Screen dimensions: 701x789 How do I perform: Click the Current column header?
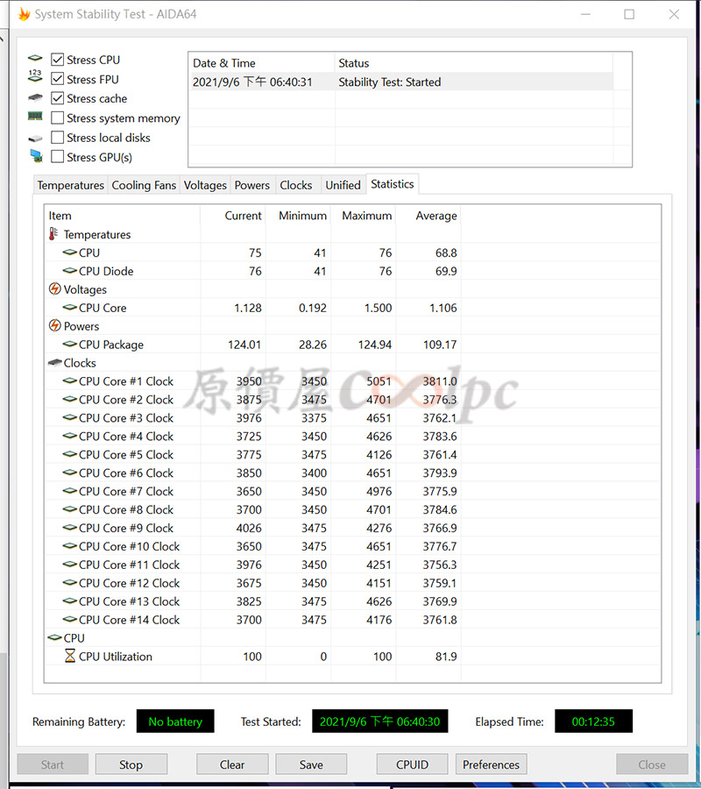tap(233, 216)
